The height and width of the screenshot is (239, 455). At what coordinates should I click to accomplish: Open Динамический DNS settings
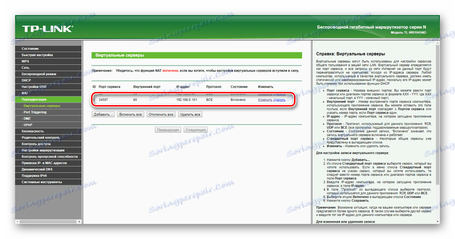coord(49,170)
